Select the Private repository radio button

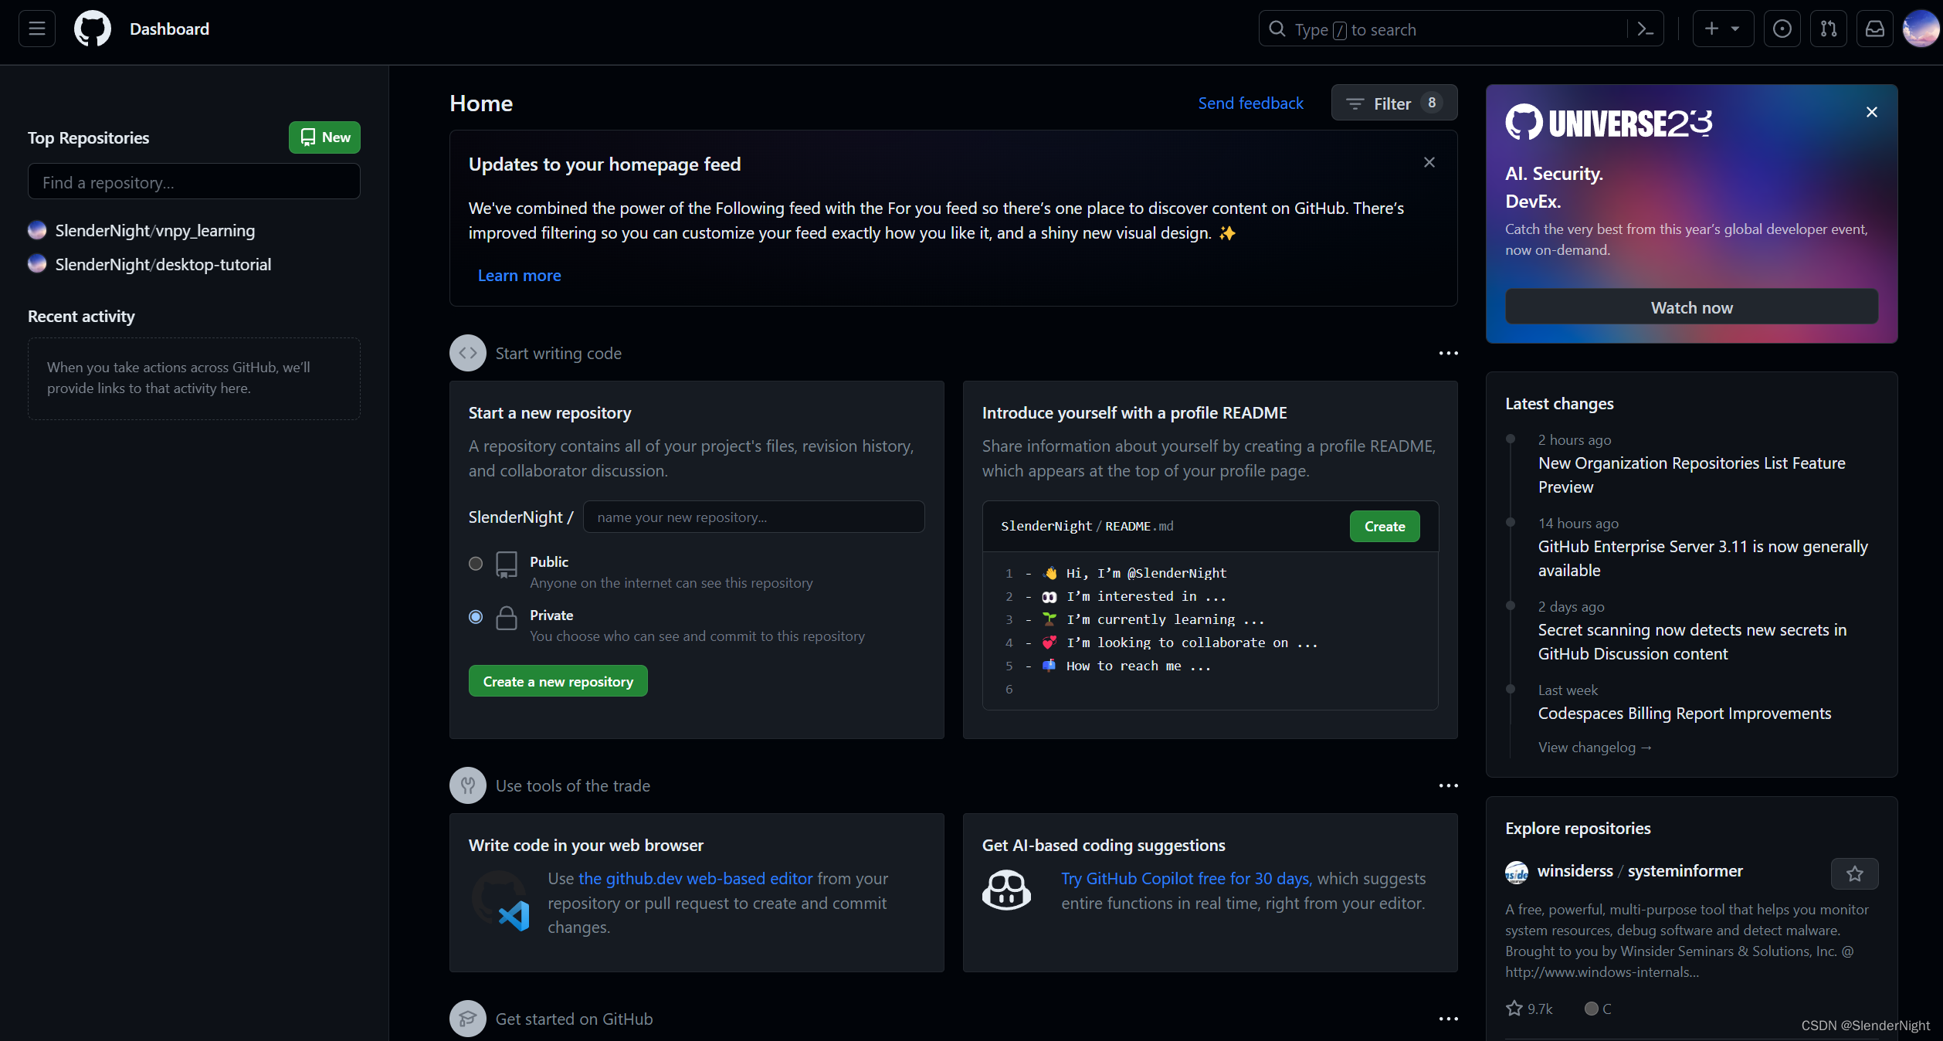pyautogui.click(x=476, y=617)
